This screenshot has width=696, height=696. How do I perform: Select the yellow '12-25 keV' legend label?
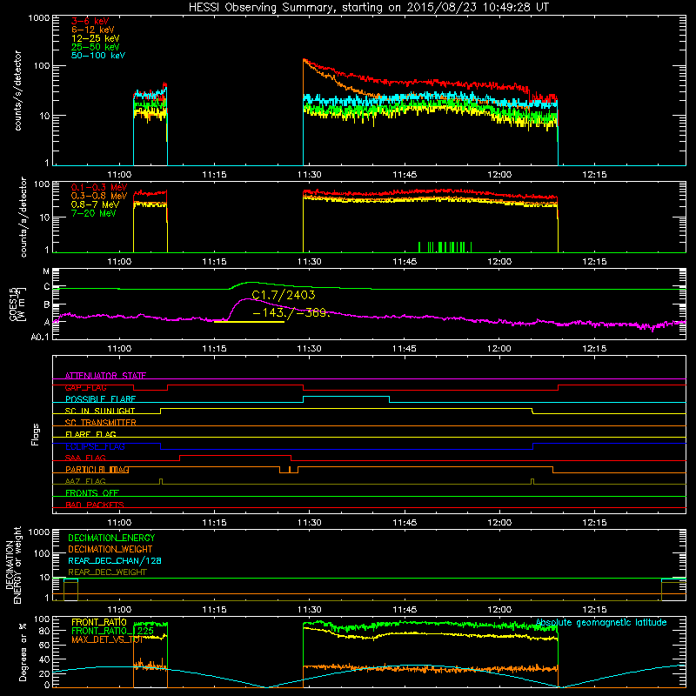pyautogui.click(x=95, y=38)
